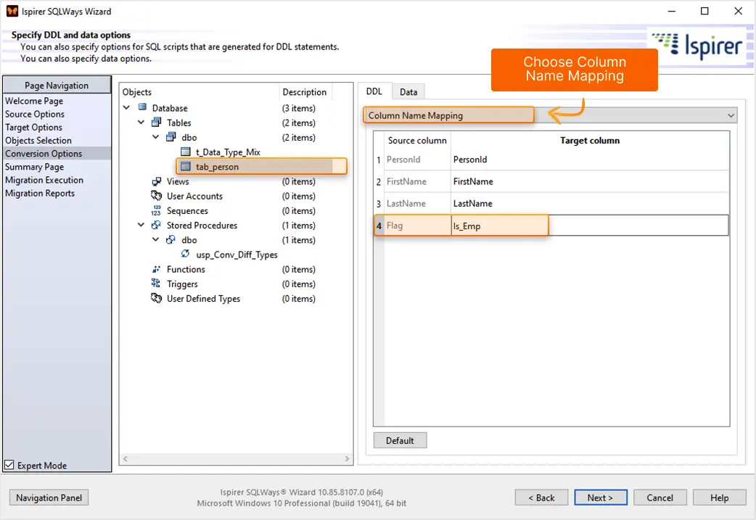Screen dimensions: 756x520
Task: Click the Page Navigation header
Action: (57, 85)
